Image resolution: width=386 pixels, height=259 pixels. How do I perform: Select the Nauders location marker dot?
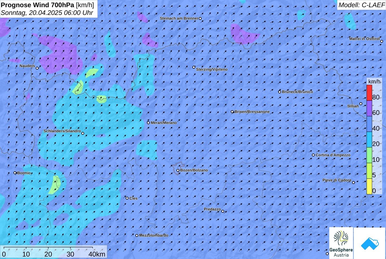coord(37,68)
